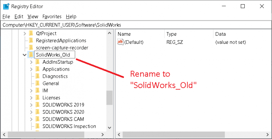Select the Diagnostics key label

point(55,76)
